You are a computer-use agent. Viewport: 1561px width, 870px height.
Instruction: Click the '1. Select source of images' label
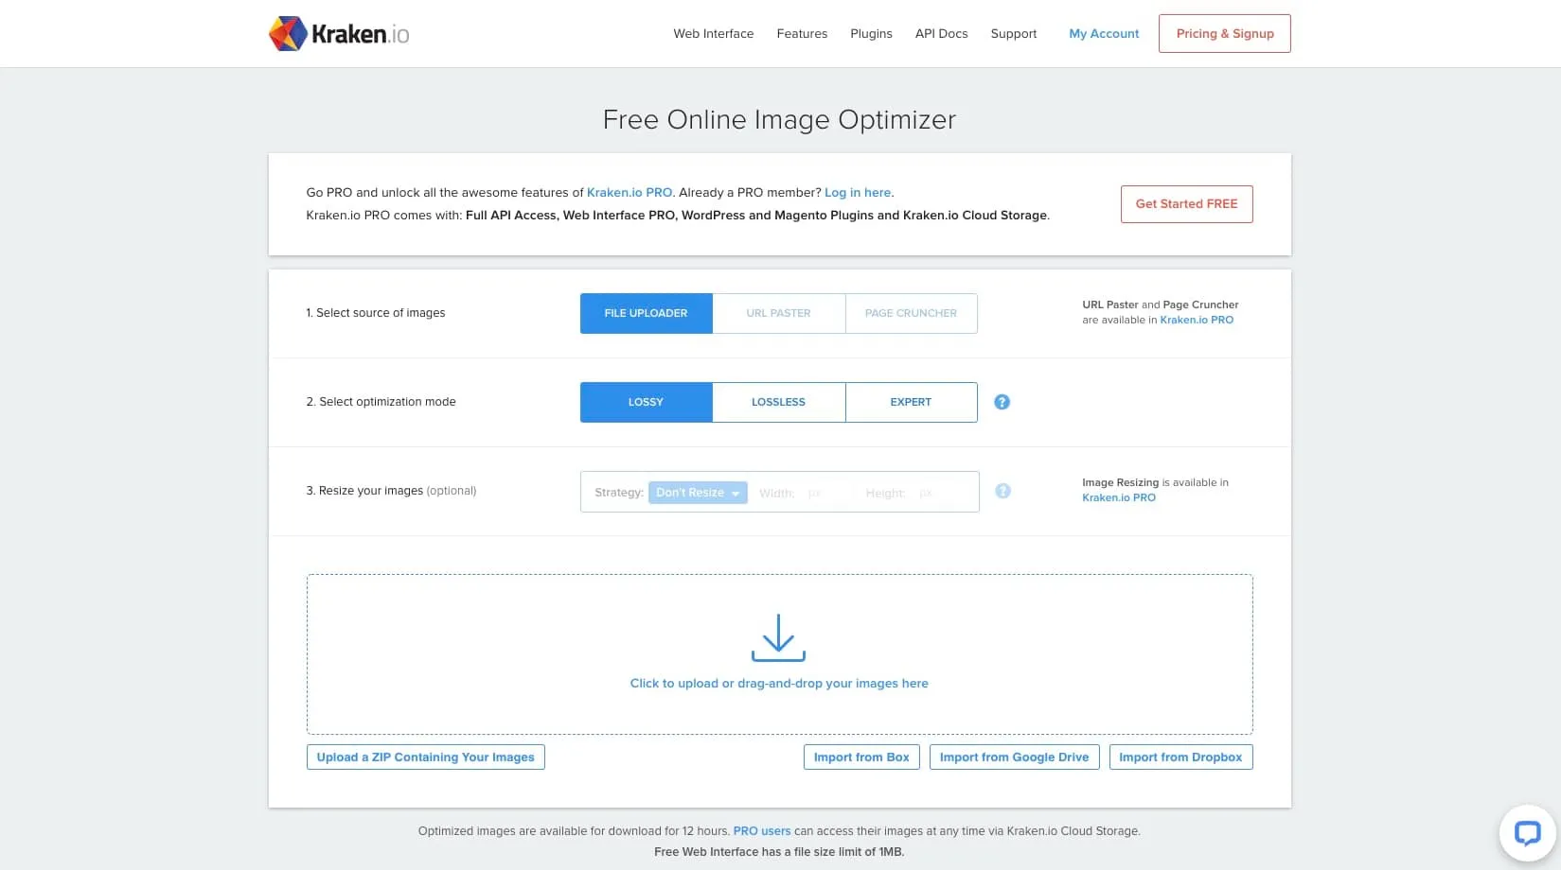click(x=375, y=313)
